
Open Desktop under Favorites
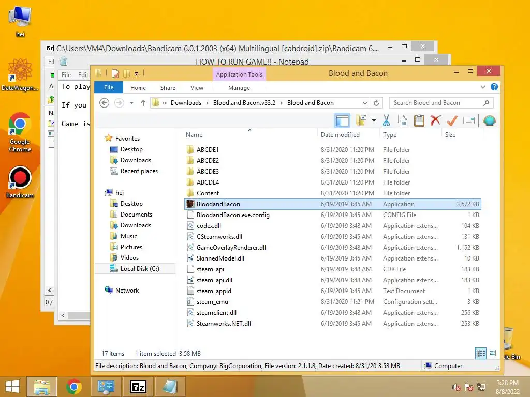[x=131, y=149]
